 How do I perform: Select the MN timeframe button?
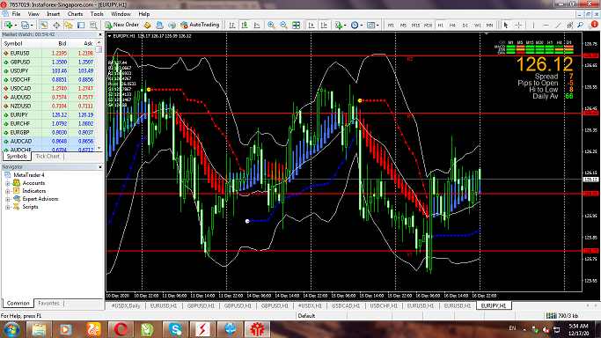click(x=489, y=25)
